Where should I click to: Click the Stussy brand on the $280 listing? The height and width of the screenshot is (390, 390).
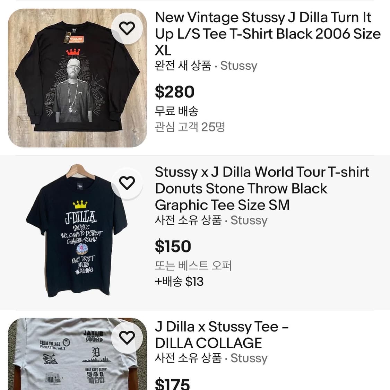click(239, 66)
